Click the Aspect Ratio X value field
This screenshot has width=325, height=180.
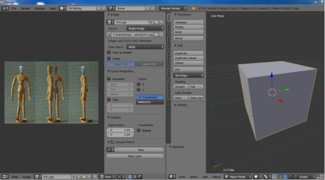click(x=120, y=130)
